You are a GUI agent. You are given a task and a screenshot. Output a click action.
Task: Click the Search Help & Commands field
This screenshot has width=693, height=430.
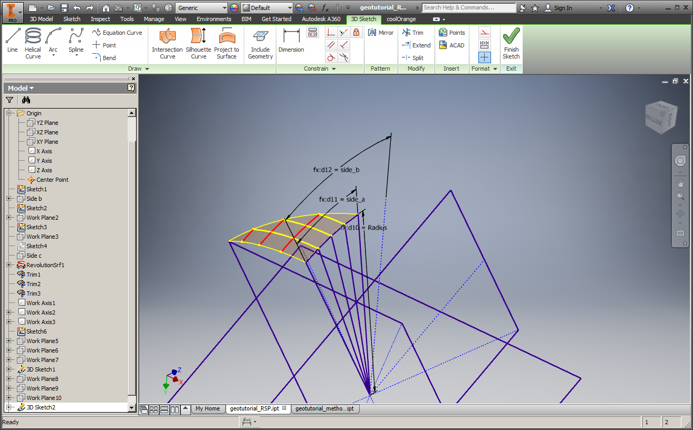click(x=469, y=8)
